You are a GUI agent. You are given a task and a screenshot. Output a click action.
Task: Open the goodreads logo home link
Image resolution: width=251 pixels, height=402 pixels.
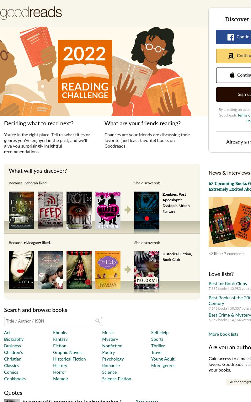tap(31, 13)
